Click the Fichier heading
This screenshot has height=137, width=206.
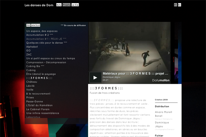point(159,135)
